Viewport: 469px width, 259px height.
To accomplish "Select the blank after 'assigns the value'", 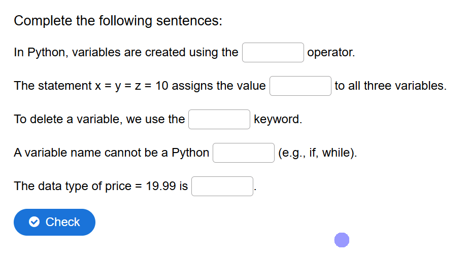I will click(300, 86).
